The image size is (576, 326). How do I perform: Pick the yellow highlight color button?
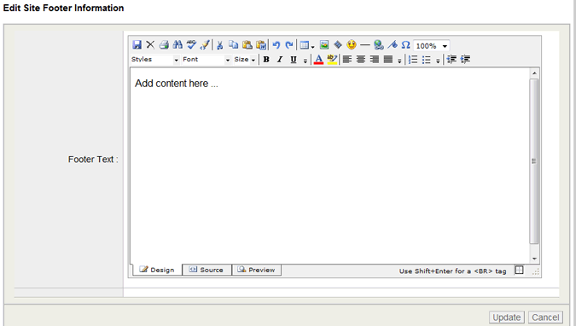point(332,60)
